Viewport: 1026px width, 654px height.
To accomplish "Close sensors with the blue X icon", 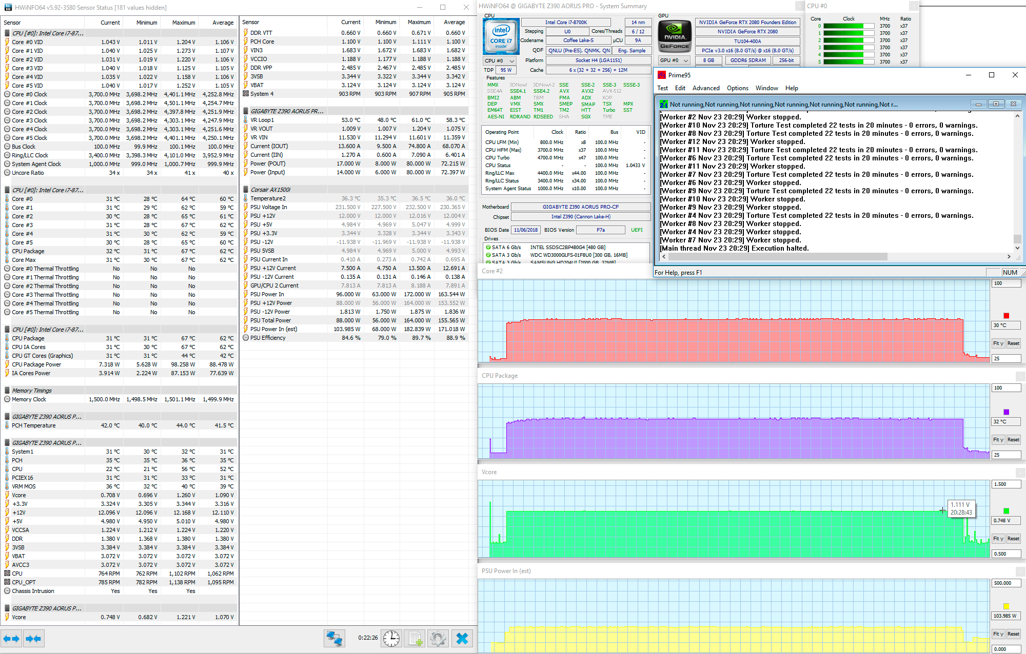I will tap(462, 638).
